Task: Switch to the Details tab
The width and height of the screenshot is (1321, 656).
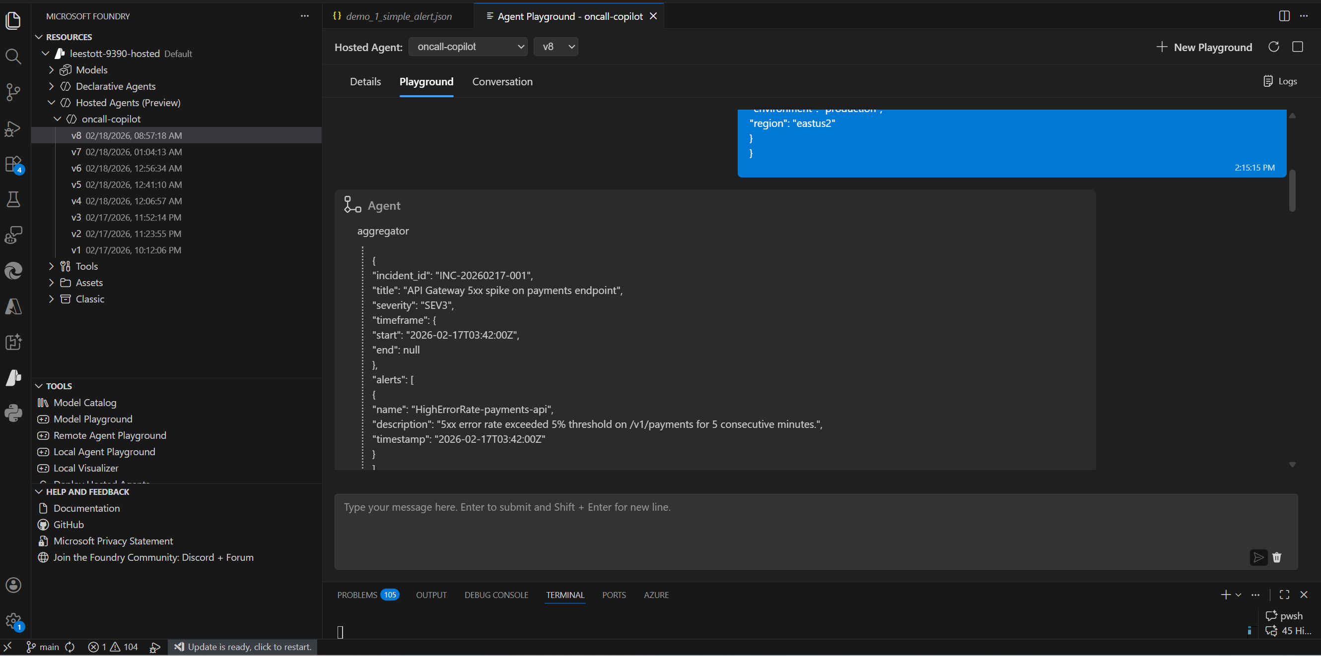Action: (365, 81)
